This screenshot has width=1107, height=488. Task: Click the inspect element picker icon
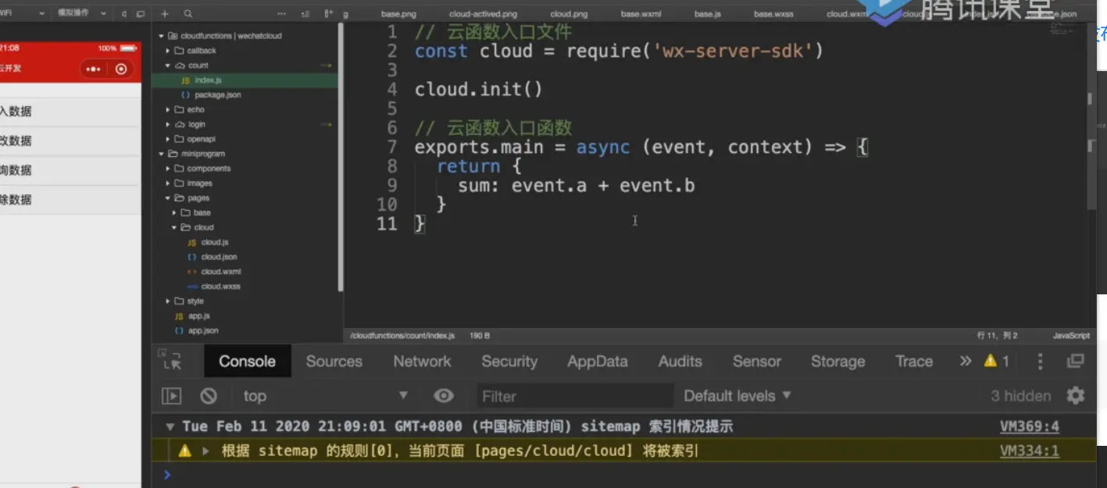(x=171, y=360)
